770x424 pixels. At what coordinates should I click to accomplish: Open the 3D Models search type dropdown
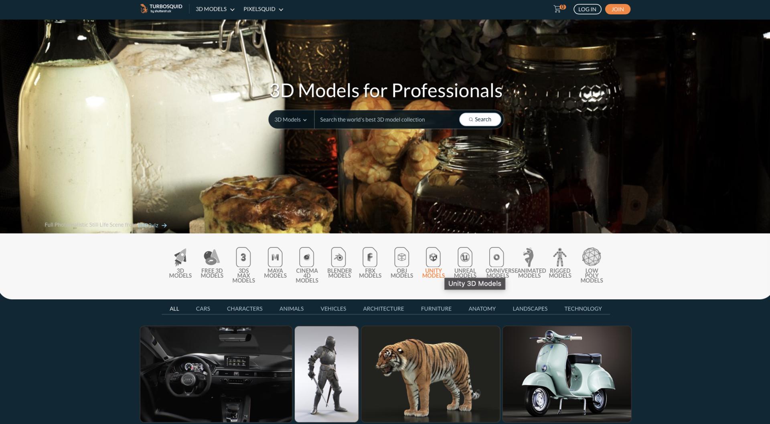pyautogui.click(x=291, y=119)
